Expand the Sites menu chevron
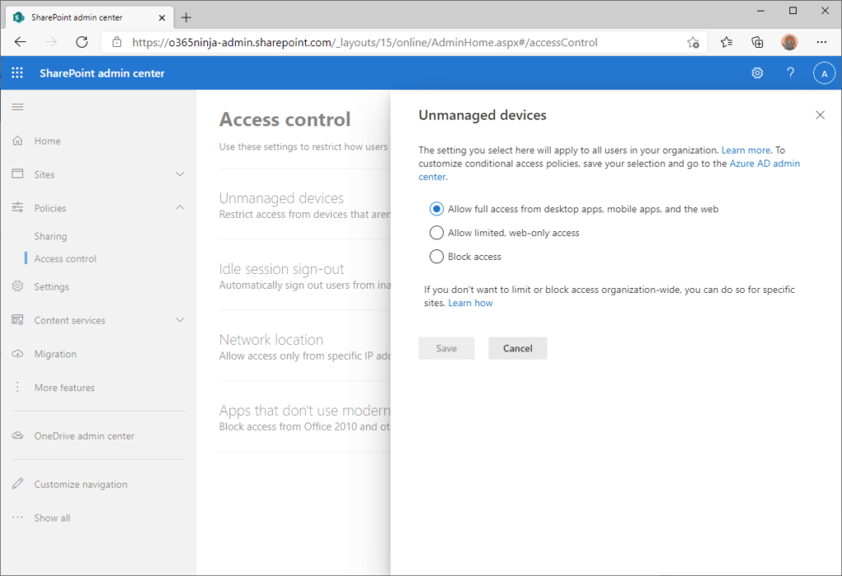 (x=180, y=174)
